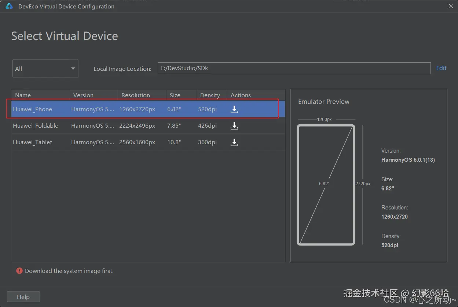Screen dimensions: 458x307
Task: Sort by the Size column header
Action: (x=182, y=95)
